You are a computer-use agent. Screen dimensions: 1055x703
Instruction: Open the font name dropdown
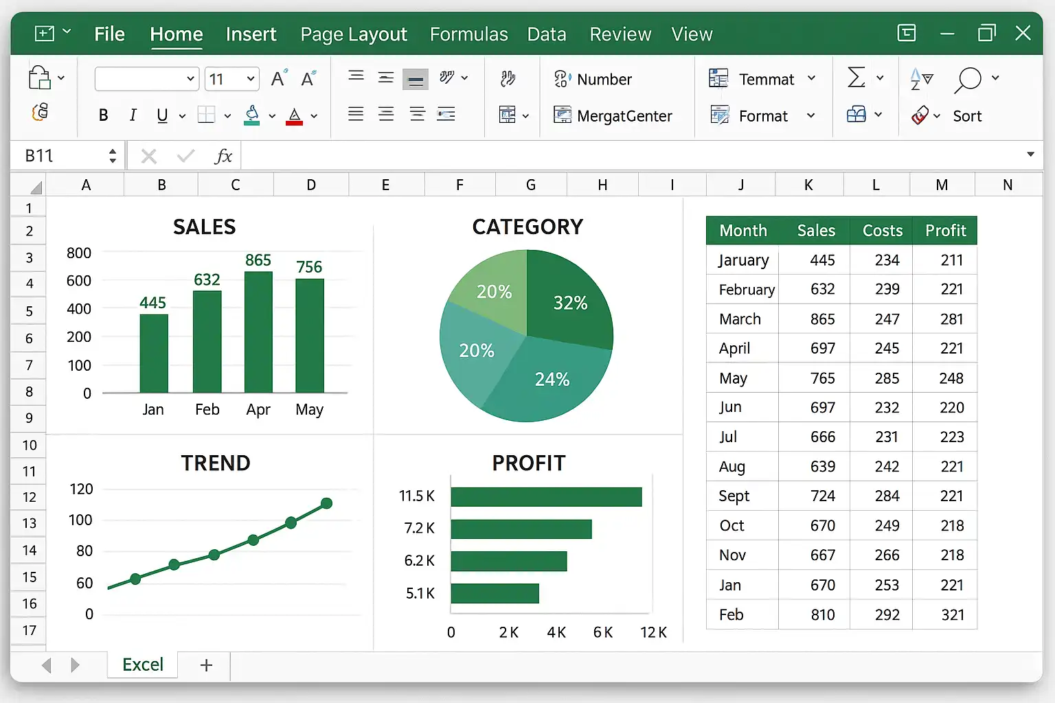190,79
